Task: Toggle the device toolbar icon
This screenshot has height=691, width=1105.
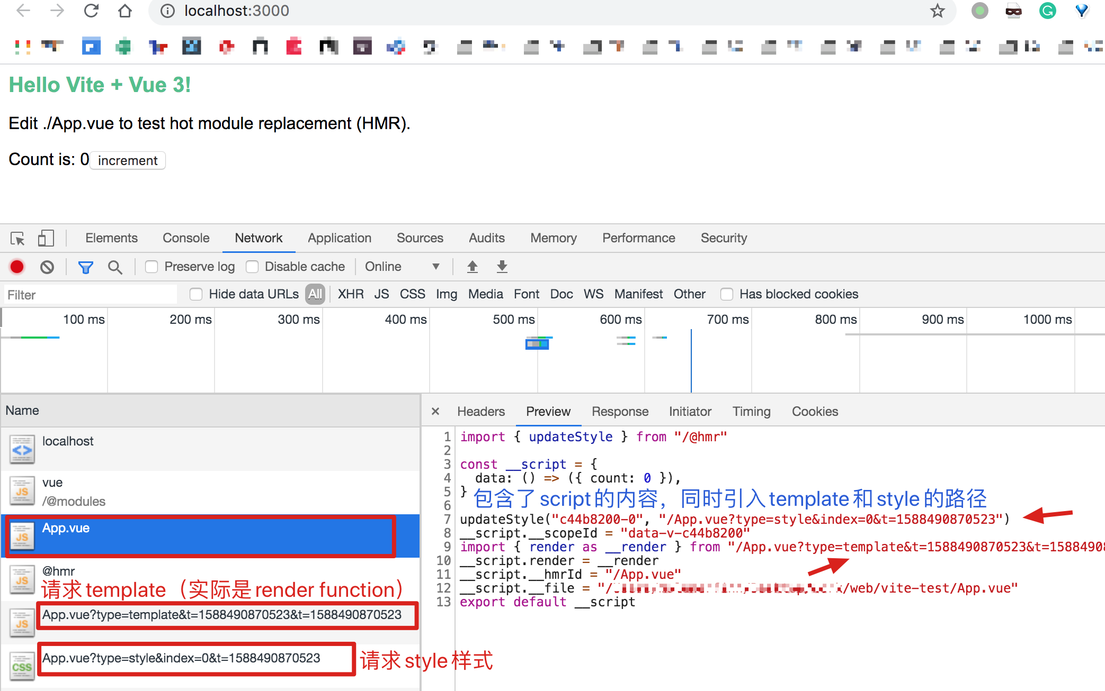Action: 46,239
